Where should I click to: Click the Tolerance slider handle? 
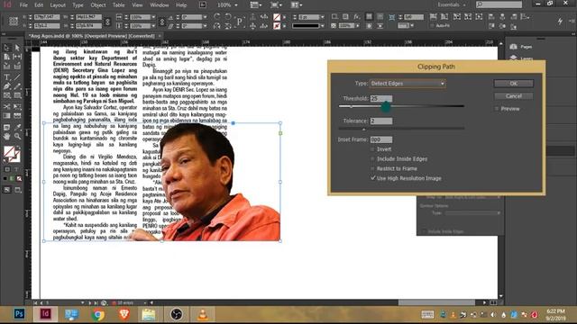[x=364, y=130]
